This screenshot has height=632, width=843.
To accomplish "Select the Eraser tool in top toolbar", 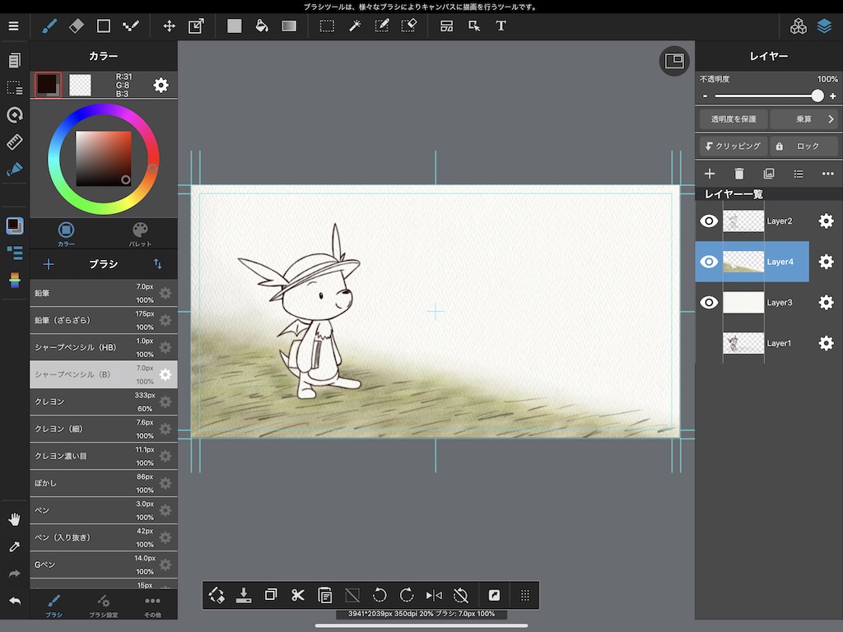I will click(77, 26).
